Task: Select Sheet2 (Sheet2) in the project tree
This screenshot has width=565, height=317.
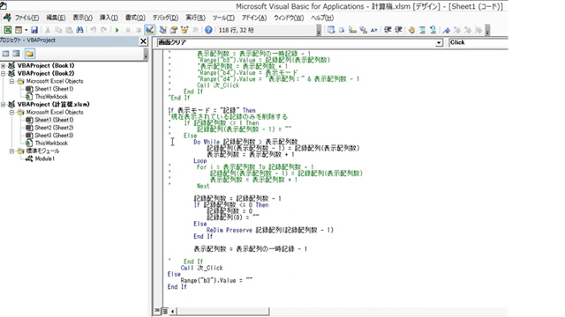Action: pyautogui.click(x=54, y=128)
